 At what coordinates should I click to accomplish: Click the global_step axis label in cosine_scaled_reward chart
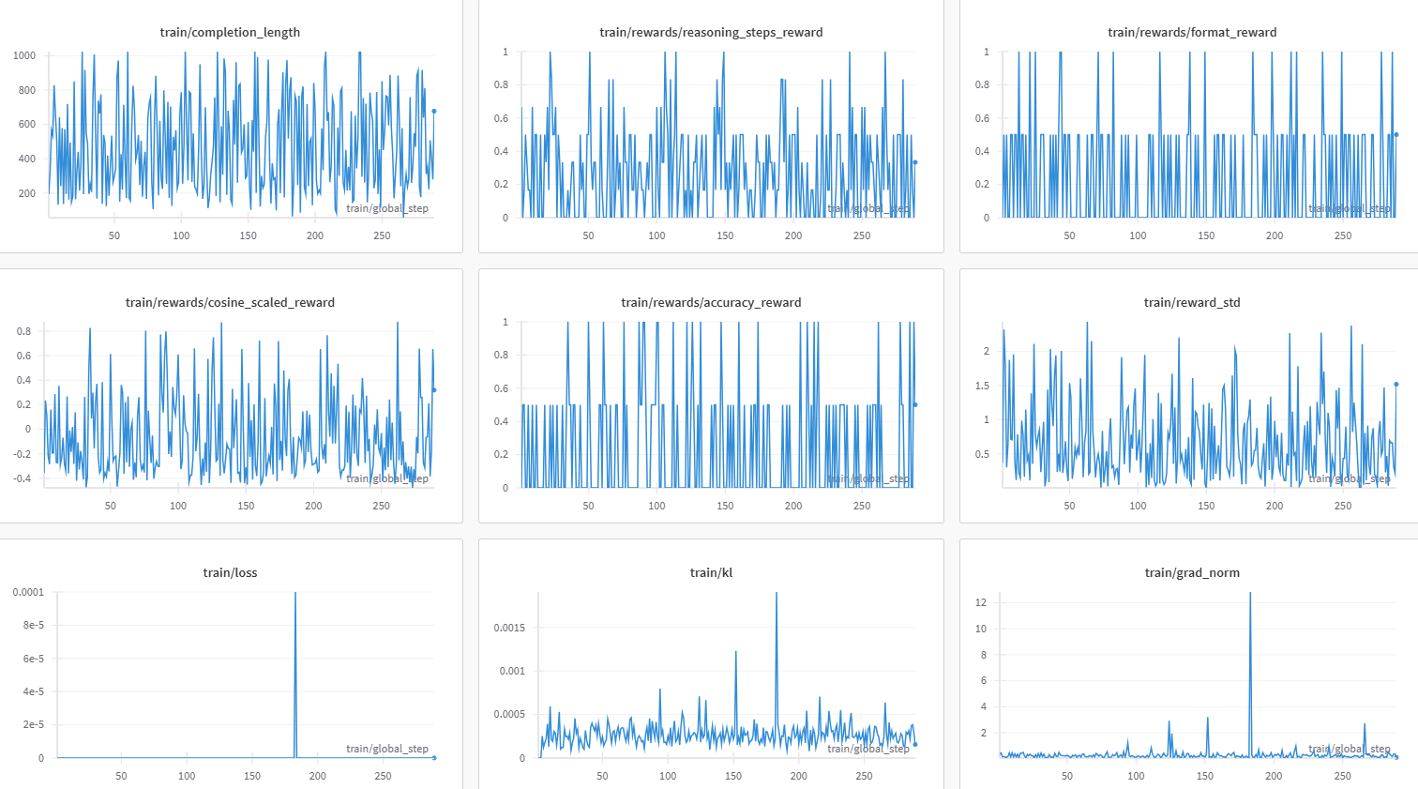click(x=387, y=478)
